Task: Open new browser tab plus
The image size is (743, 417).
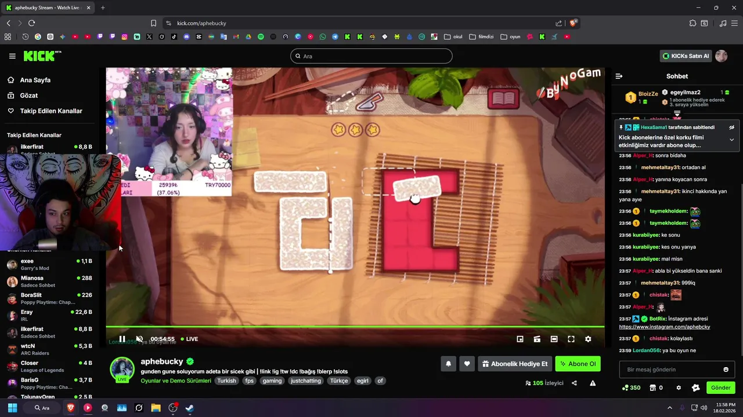Action: [103, 8]
